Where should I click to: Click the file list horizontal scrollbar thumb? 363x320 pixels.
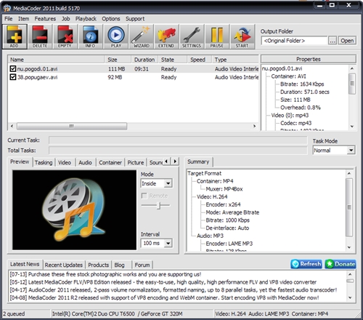72,126
